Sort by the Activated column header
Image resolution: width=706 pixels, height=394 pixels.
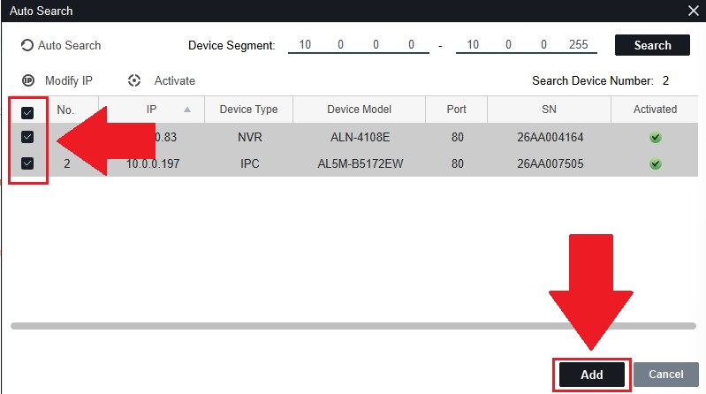click(x=655, y=110)
